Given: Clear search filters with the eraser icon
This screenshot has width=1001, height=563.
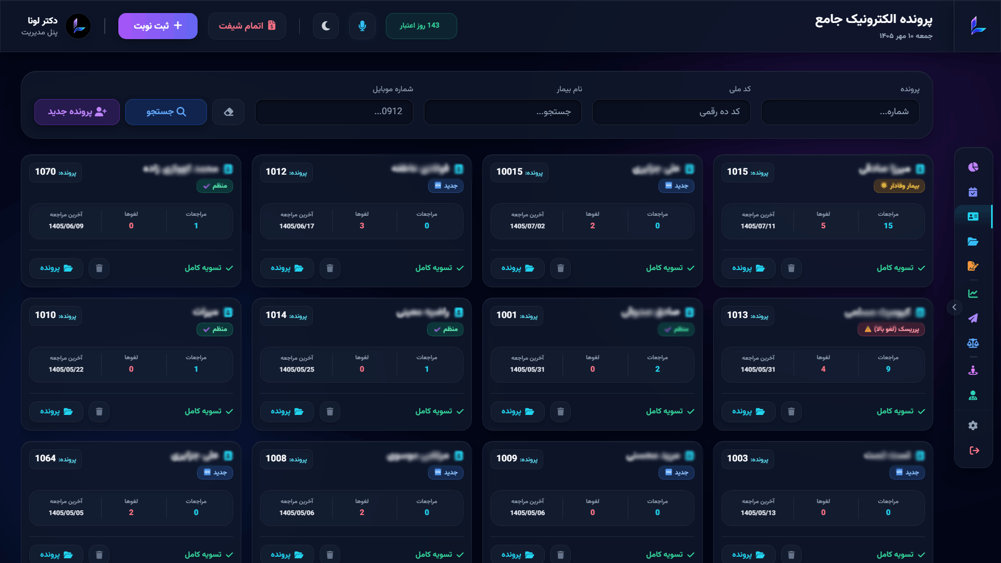Looking at the screenshot, I should pyautogui.click(x=228, y=112).
